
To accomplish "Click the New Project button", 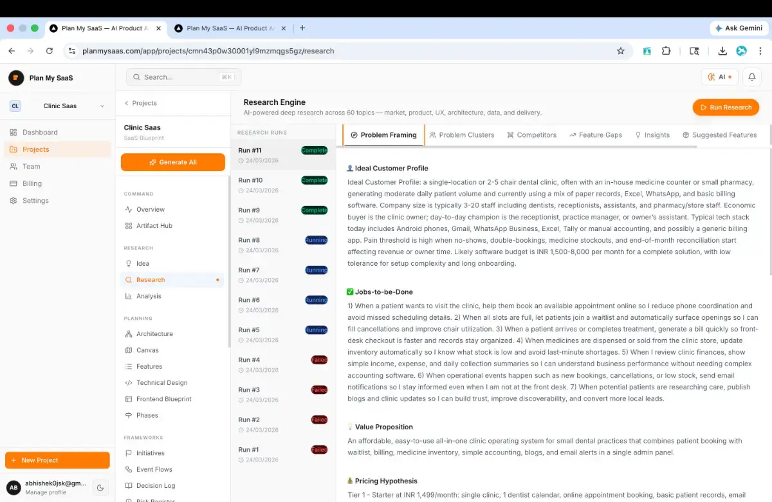I will coord(57,460).
